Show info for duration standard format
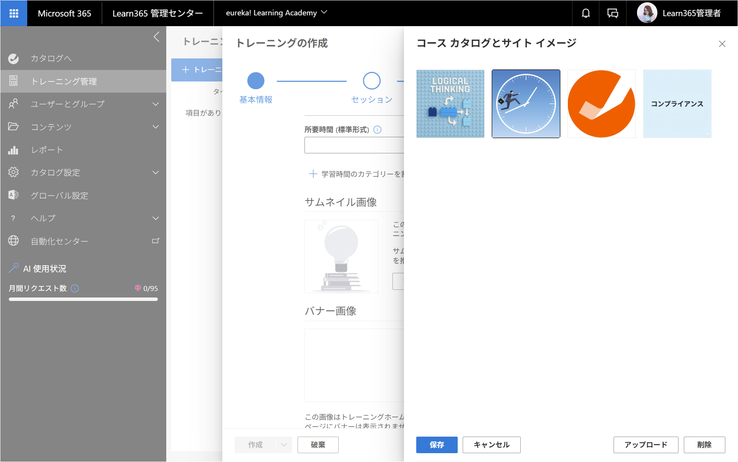 point(377,130)
